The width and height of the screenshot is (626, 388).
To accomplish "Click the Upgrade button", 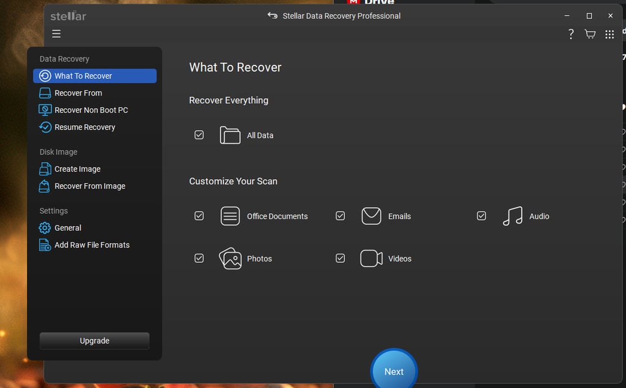I will point(95,341).
